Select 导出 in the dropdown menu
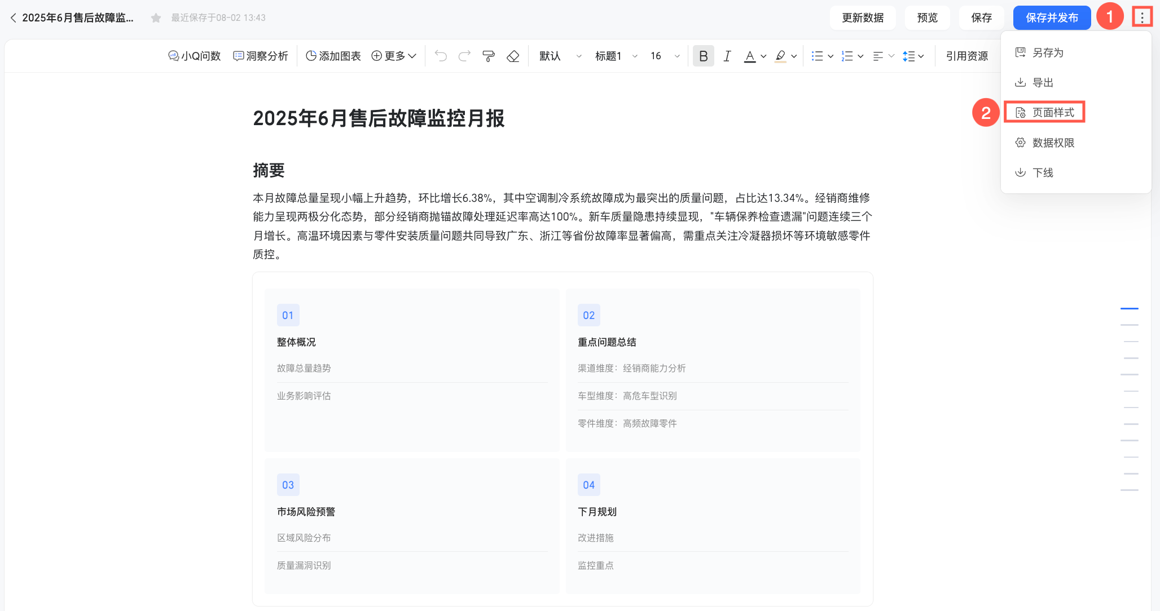 1043,83
